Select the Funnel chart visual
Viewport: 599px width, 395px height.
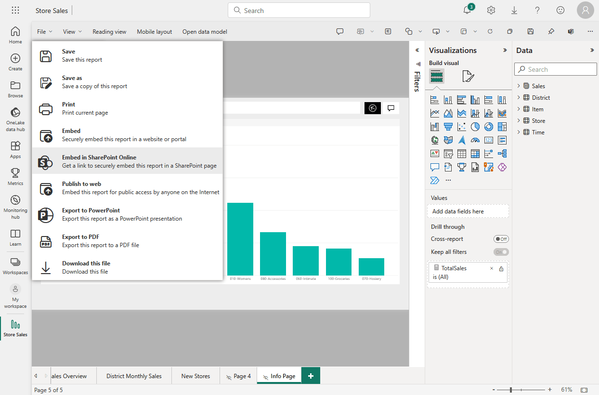(x=448, y=127)
